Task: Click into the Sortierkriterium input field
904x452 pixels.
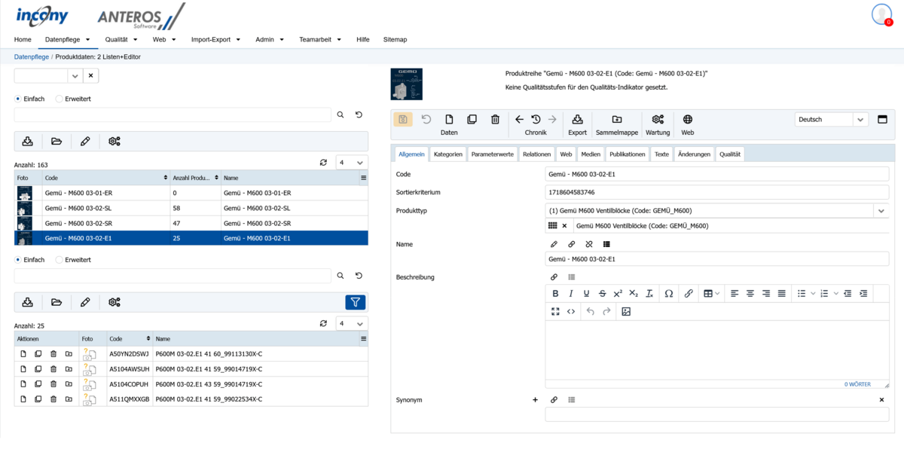Action: pos(716,192)
